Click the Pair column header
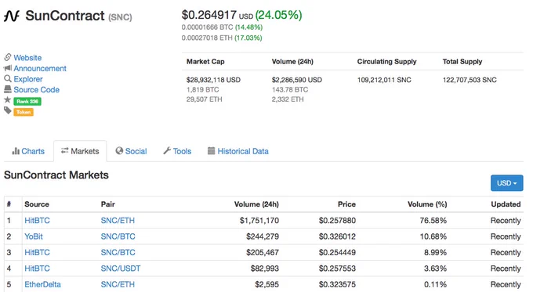 pos(107,204)
